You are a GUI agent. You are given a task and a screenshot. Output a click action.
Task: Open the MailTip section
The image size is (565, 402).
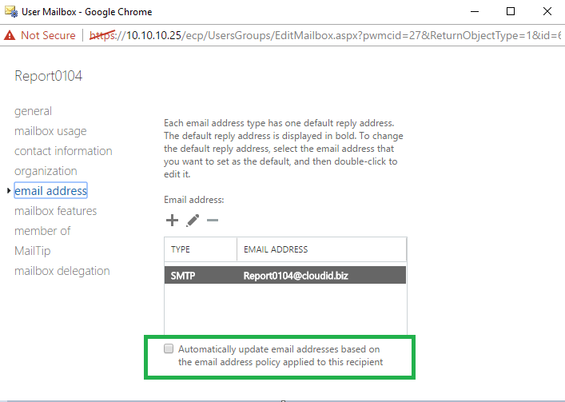[x=33, y=251]
